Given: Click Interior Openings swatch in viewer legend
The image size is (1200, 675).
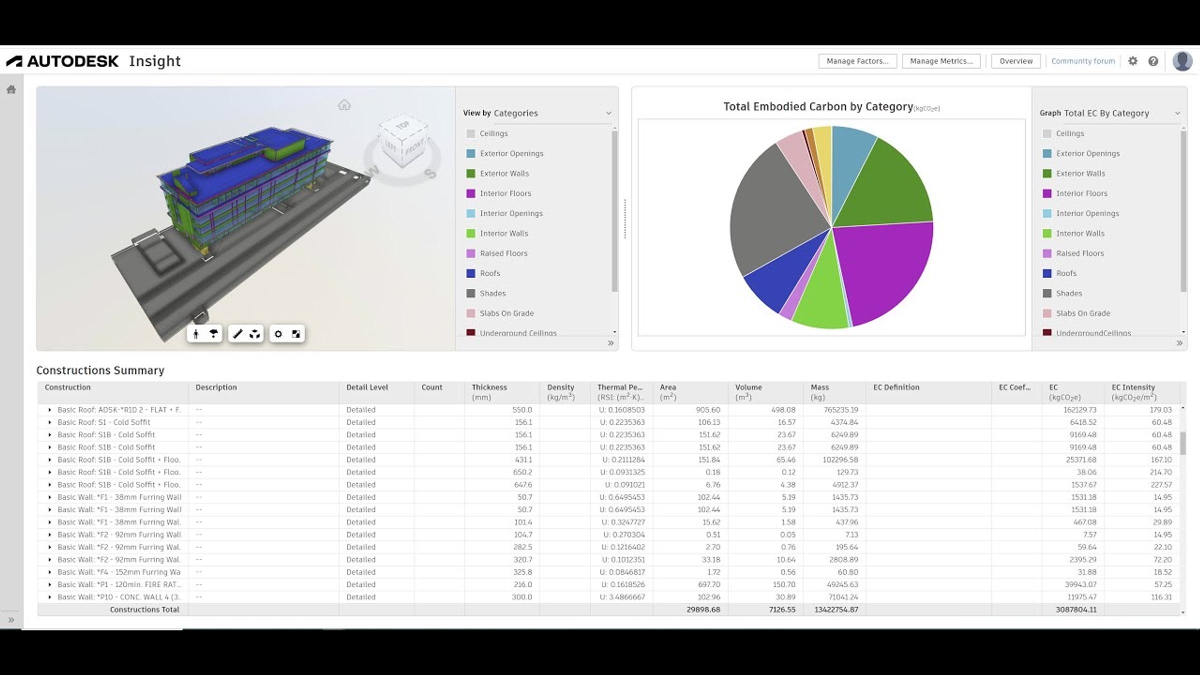Looking at the screenshot, I should pos(470,213).
